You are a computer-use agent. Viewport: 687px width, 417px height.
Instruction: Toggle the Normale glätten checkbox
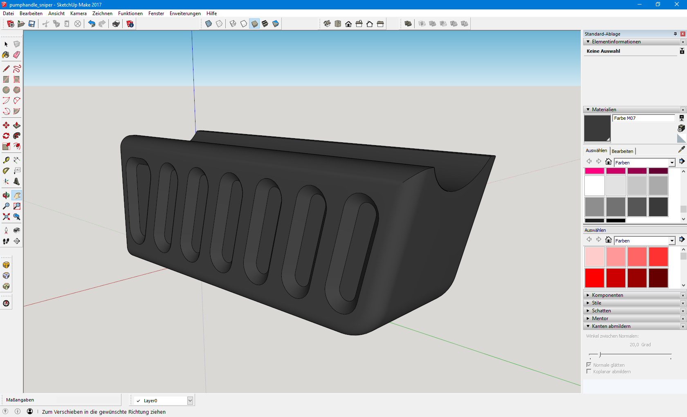(589, 365)
